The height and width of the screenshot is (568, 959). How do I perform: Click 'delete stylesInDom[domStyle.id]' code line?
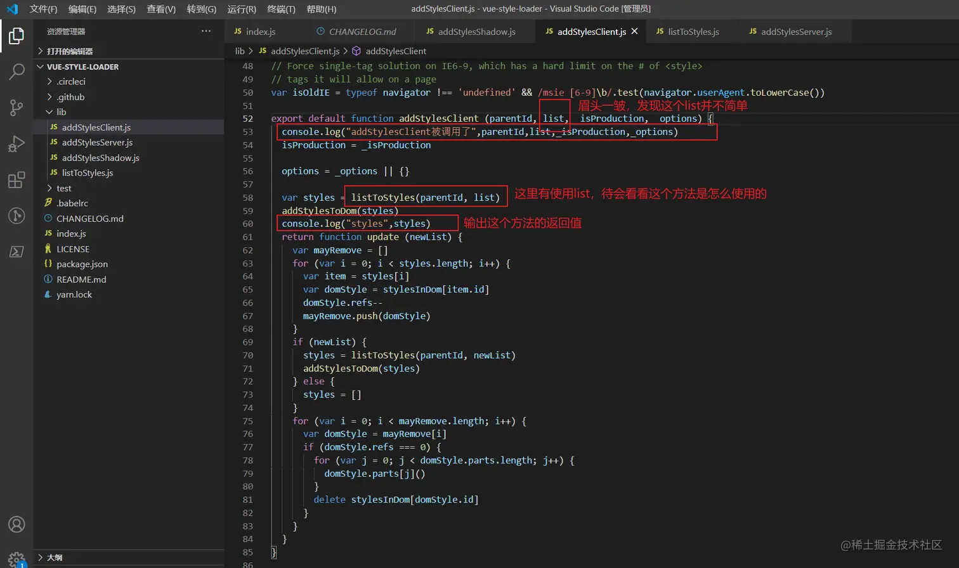pyautogui.click(x=396, y=500)
